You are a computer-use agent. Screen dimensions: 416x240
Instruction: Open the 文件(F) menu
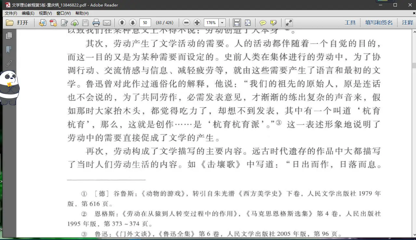[x=11, y=13]
